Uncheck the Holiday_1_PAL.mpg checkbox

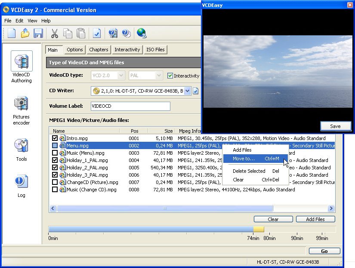tap(55, 160)
